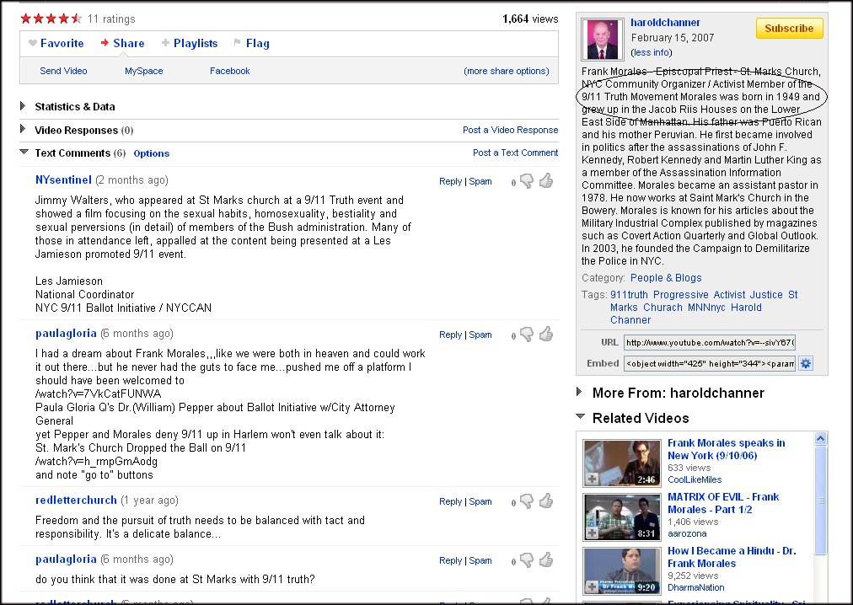The image size is (853, 605).
Task: Add 'MATRIX OF EVIL' video to queue
Action: point(592,533)
